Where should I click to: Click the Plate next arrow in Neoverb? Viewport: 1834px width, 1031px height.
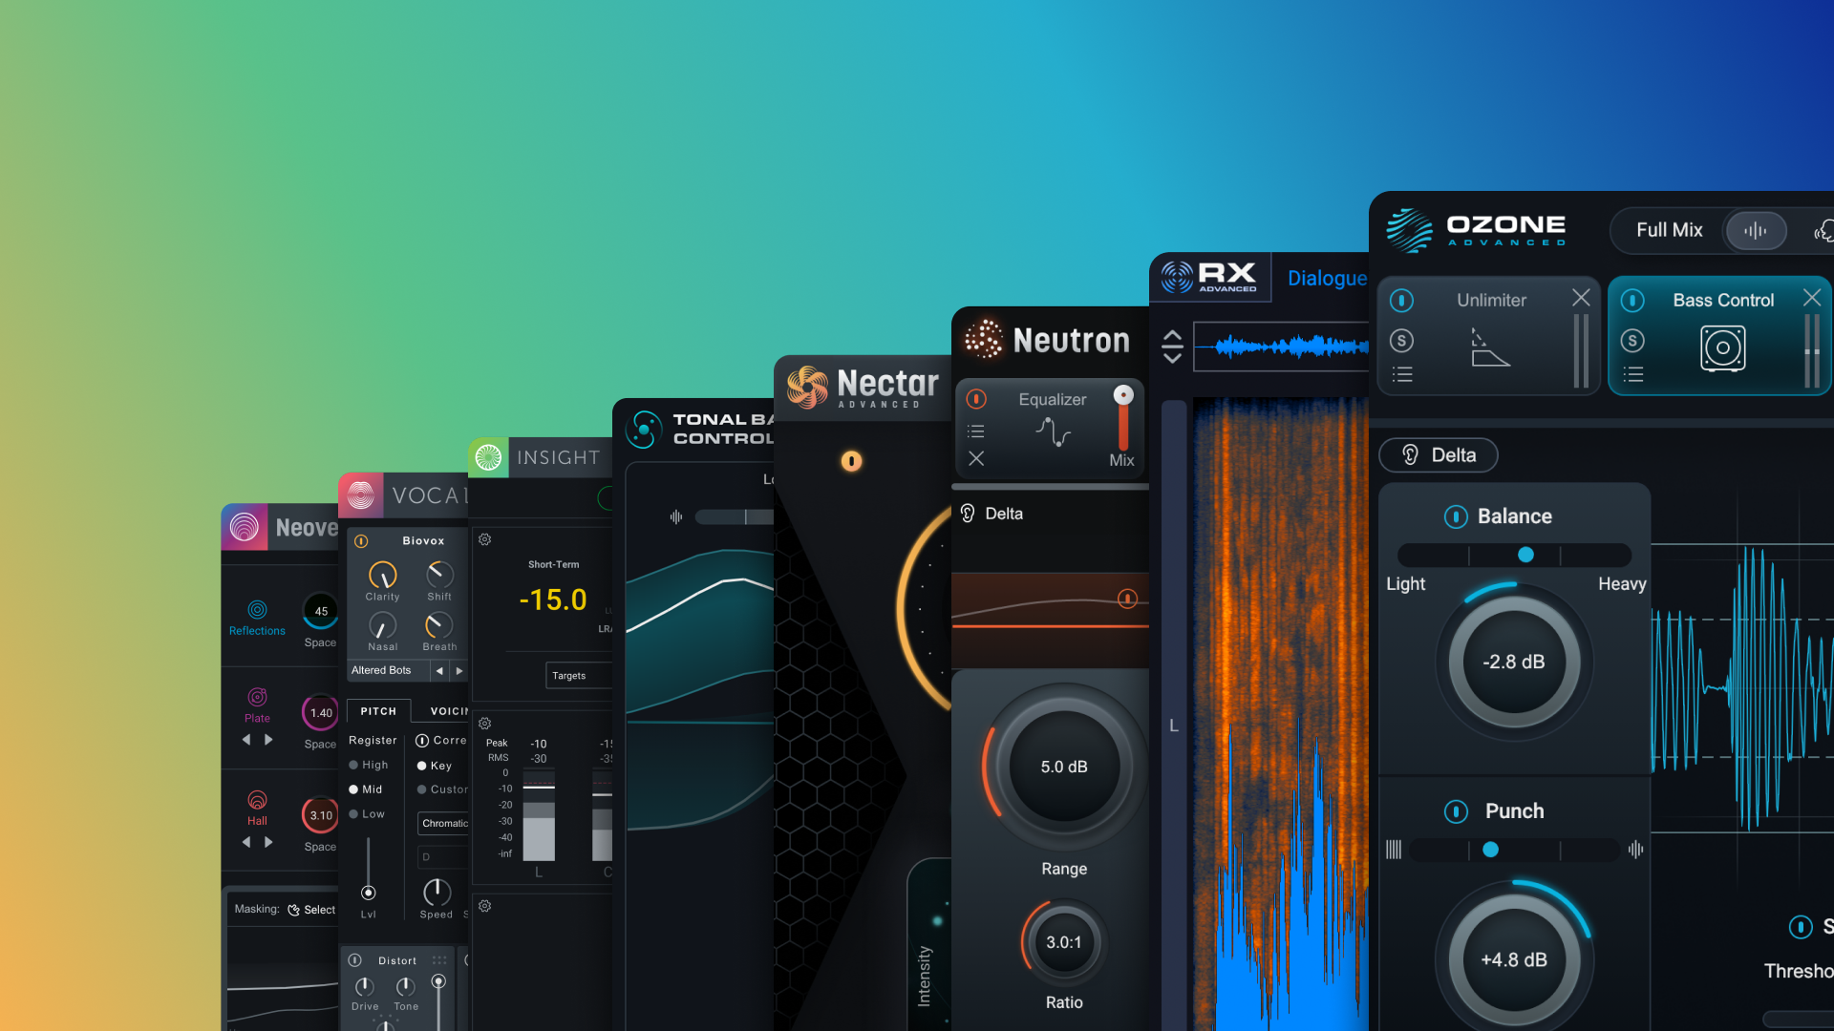pos(268,740)
